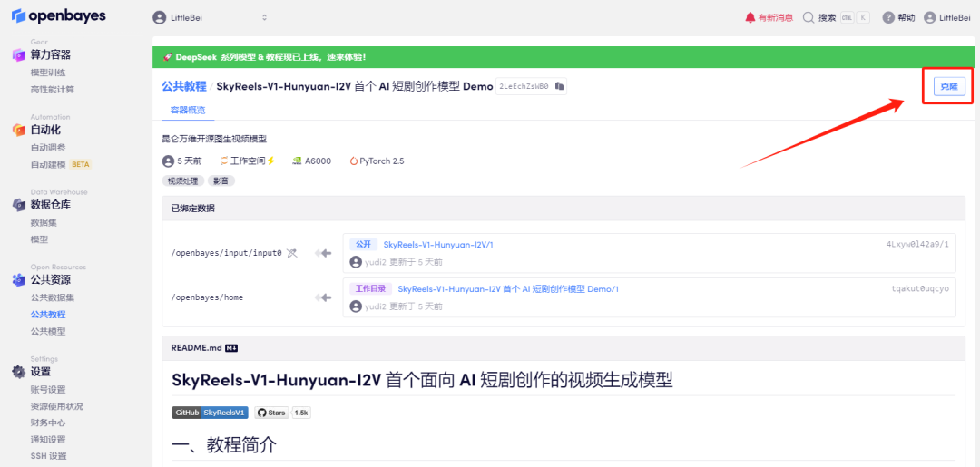
Task: Open 账号设置 in the sidebar
Action: click(48, 389)
